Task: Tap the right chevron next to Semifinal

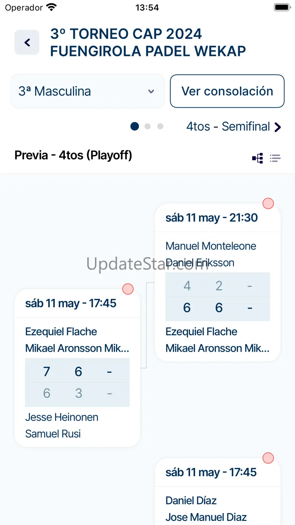Action: tap(278, 127)
